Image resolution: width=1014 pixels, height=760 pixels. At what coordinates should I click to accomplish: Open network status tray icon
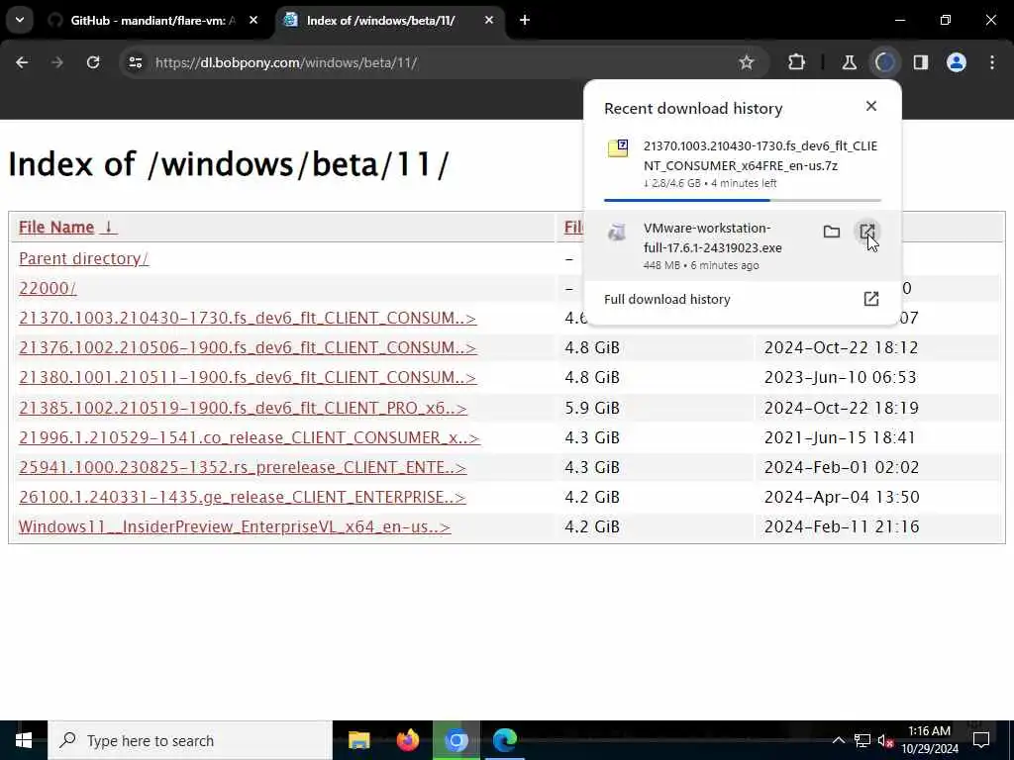862,740
